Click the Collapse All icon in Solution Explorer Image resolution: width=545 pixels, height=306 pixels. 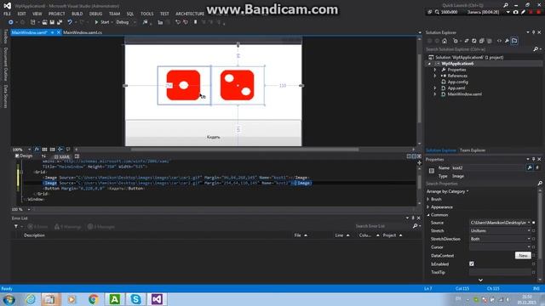[482, 41]
